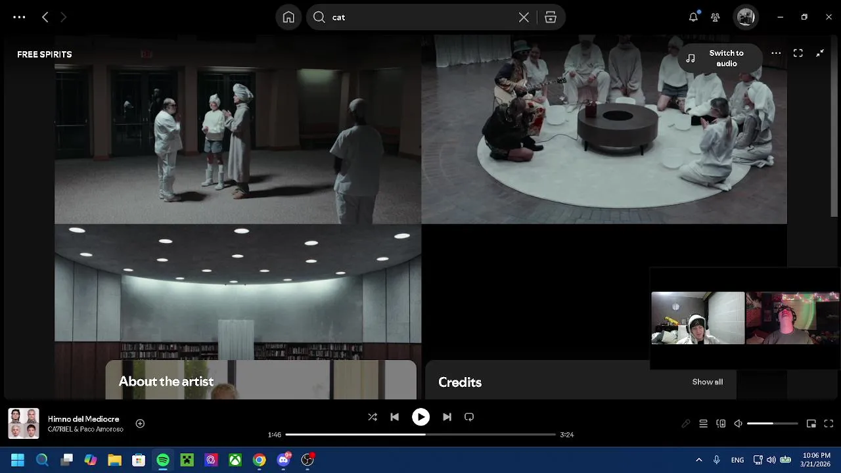Click the magnifier icon in search bar
This screenshot has height=473, width=841.
click(x=319, y=17)
